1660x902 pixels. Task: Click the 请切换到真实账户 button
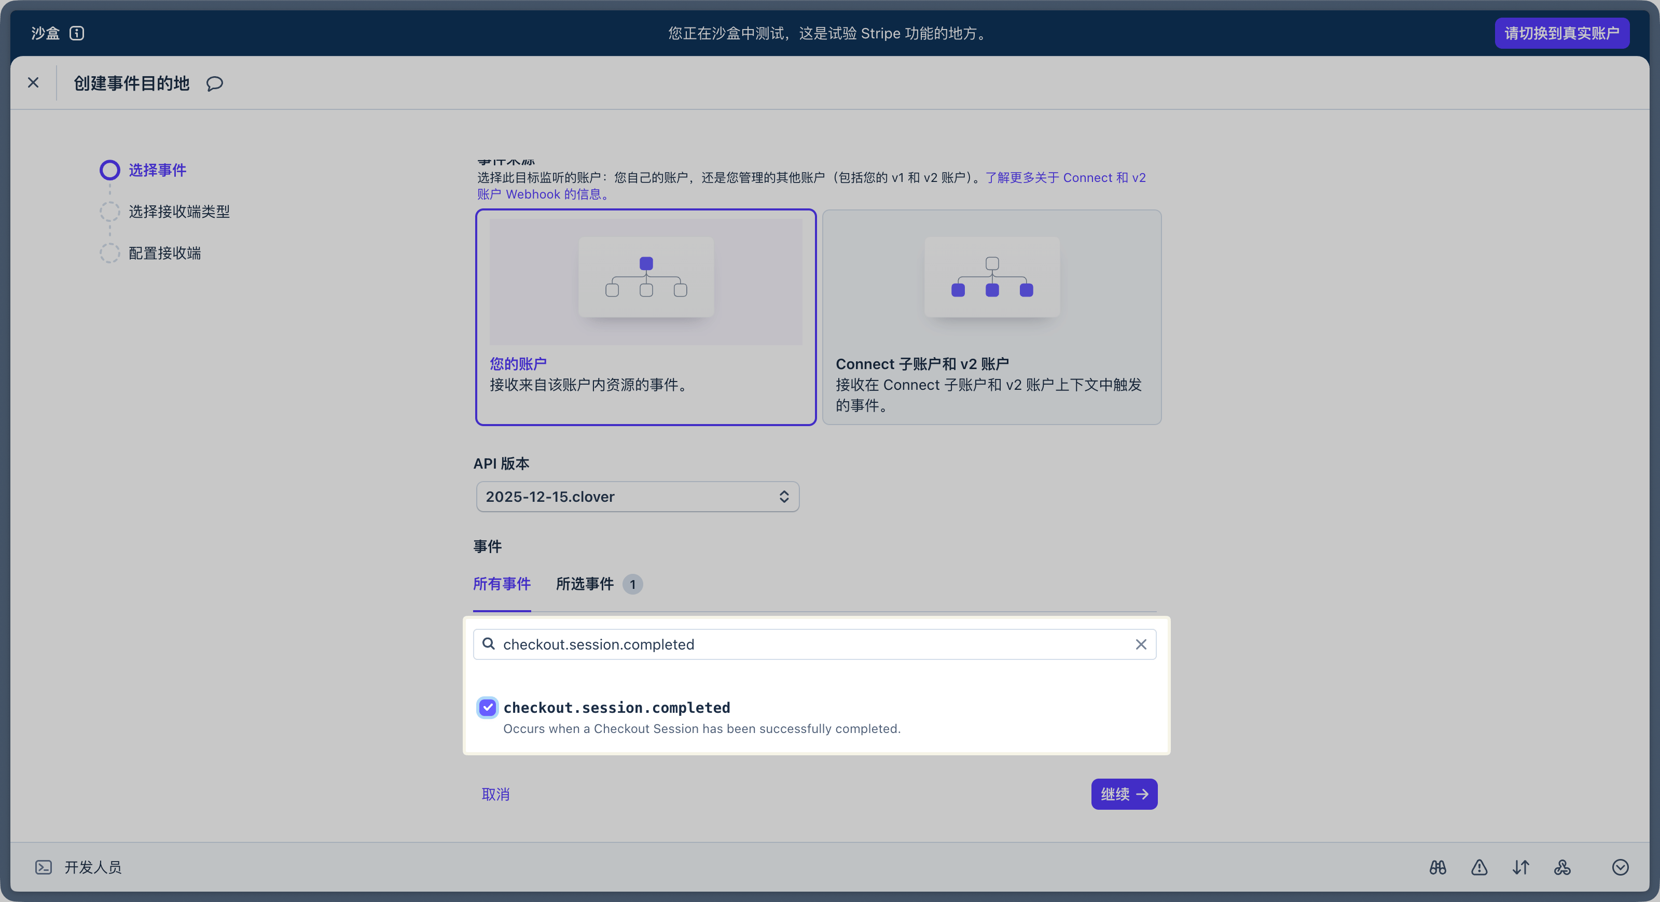click(1561, 33)
